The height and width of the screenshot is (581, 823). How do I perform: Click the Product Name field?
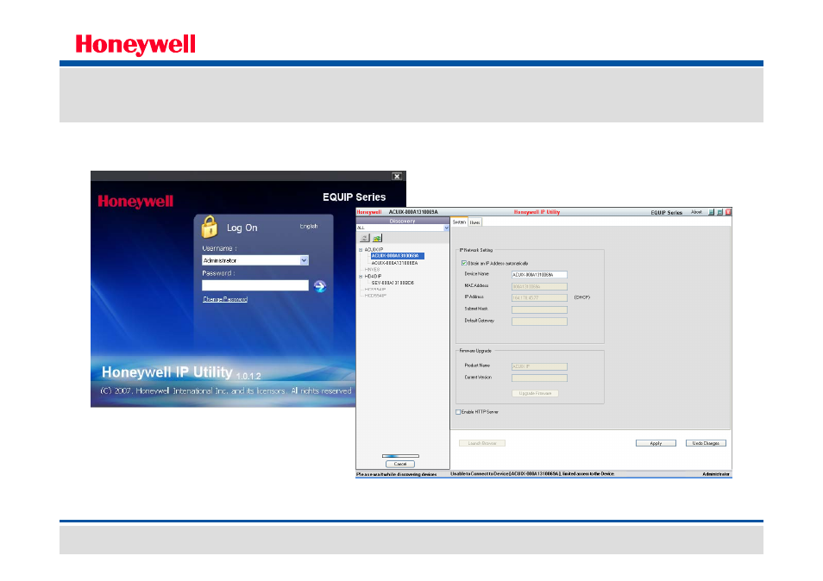click(539, 366)
